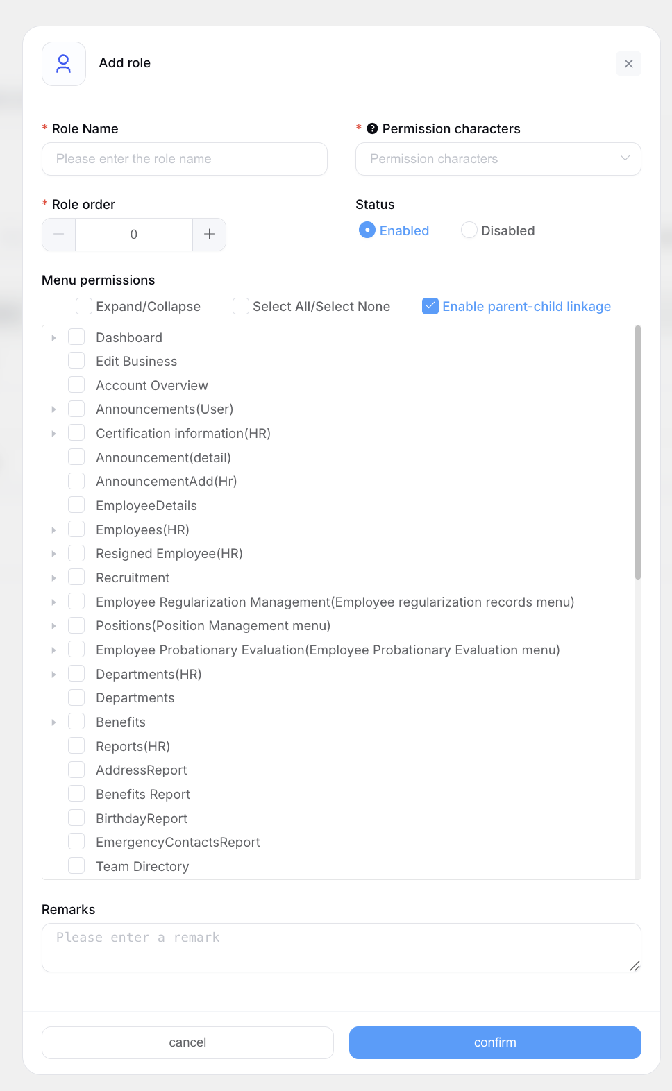This screenshot has width=672, height=1091.
Task: Select the Edit Business menu checkbox
Action: (x=76, y=362)
